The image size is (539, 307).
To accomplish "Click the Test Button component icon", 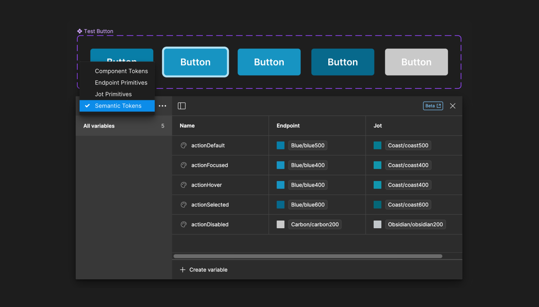I will pyautogui.click(x=80, y=31).
